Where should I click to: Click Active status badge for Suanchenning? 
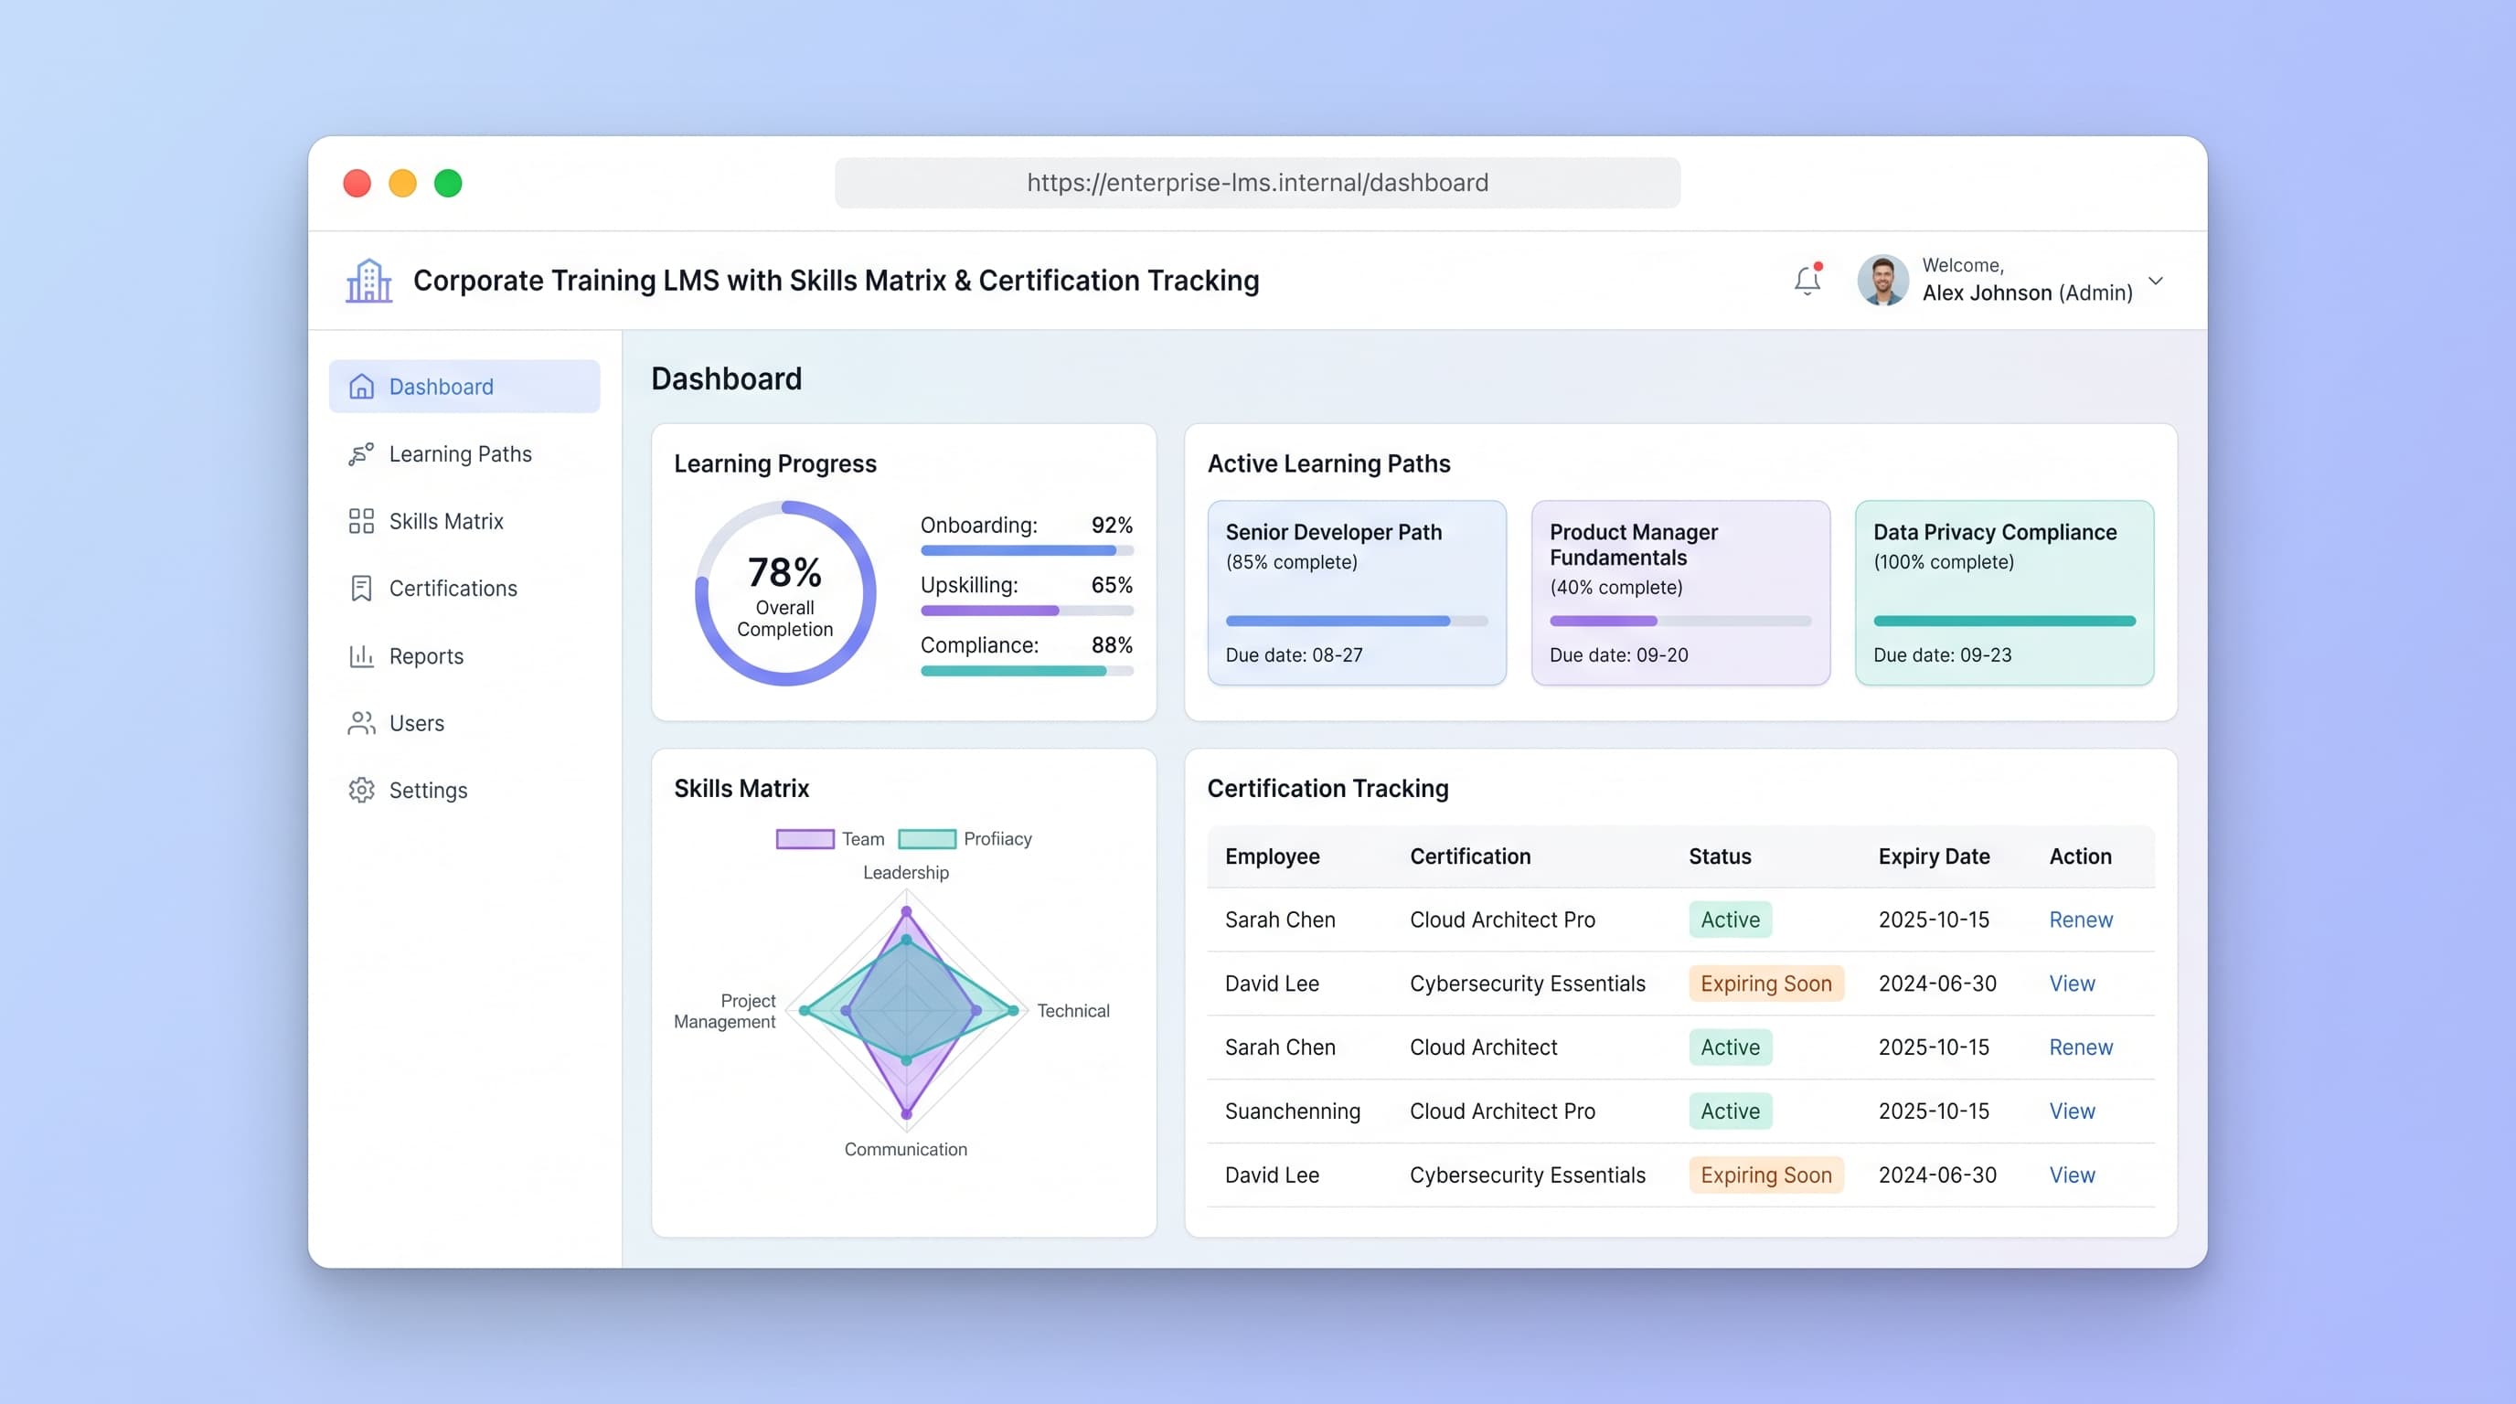[x=1730, y=1111]
